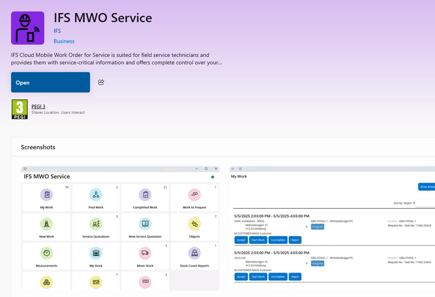Click the yellow cubes icon in bottom row
435x297 pixels.
[47, 282]
